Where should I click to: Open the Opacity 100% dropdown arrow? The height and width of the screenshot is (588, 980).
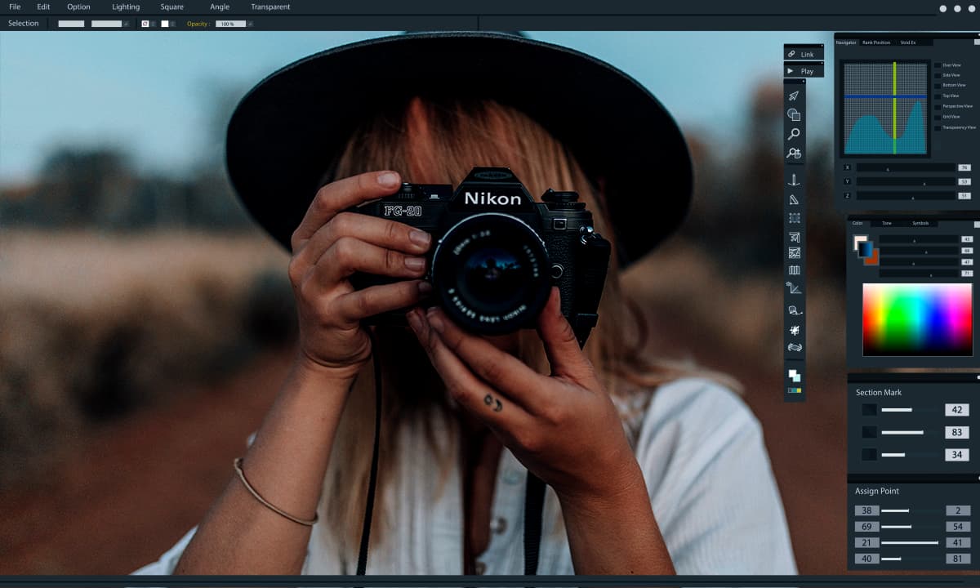click(x=250, y=24)
